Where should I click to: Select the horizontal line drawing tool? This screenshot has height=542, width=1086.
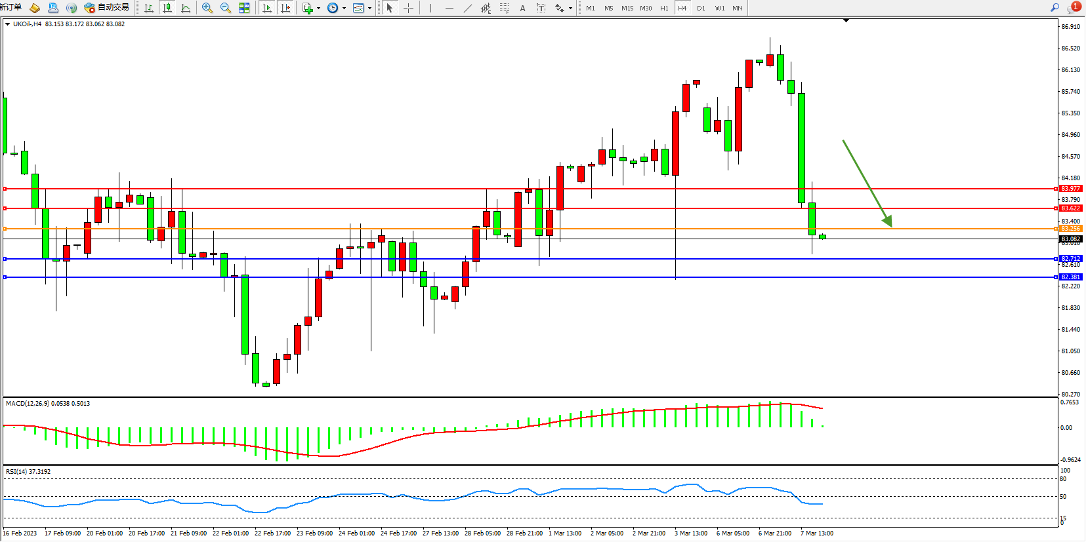coord(449,8)
